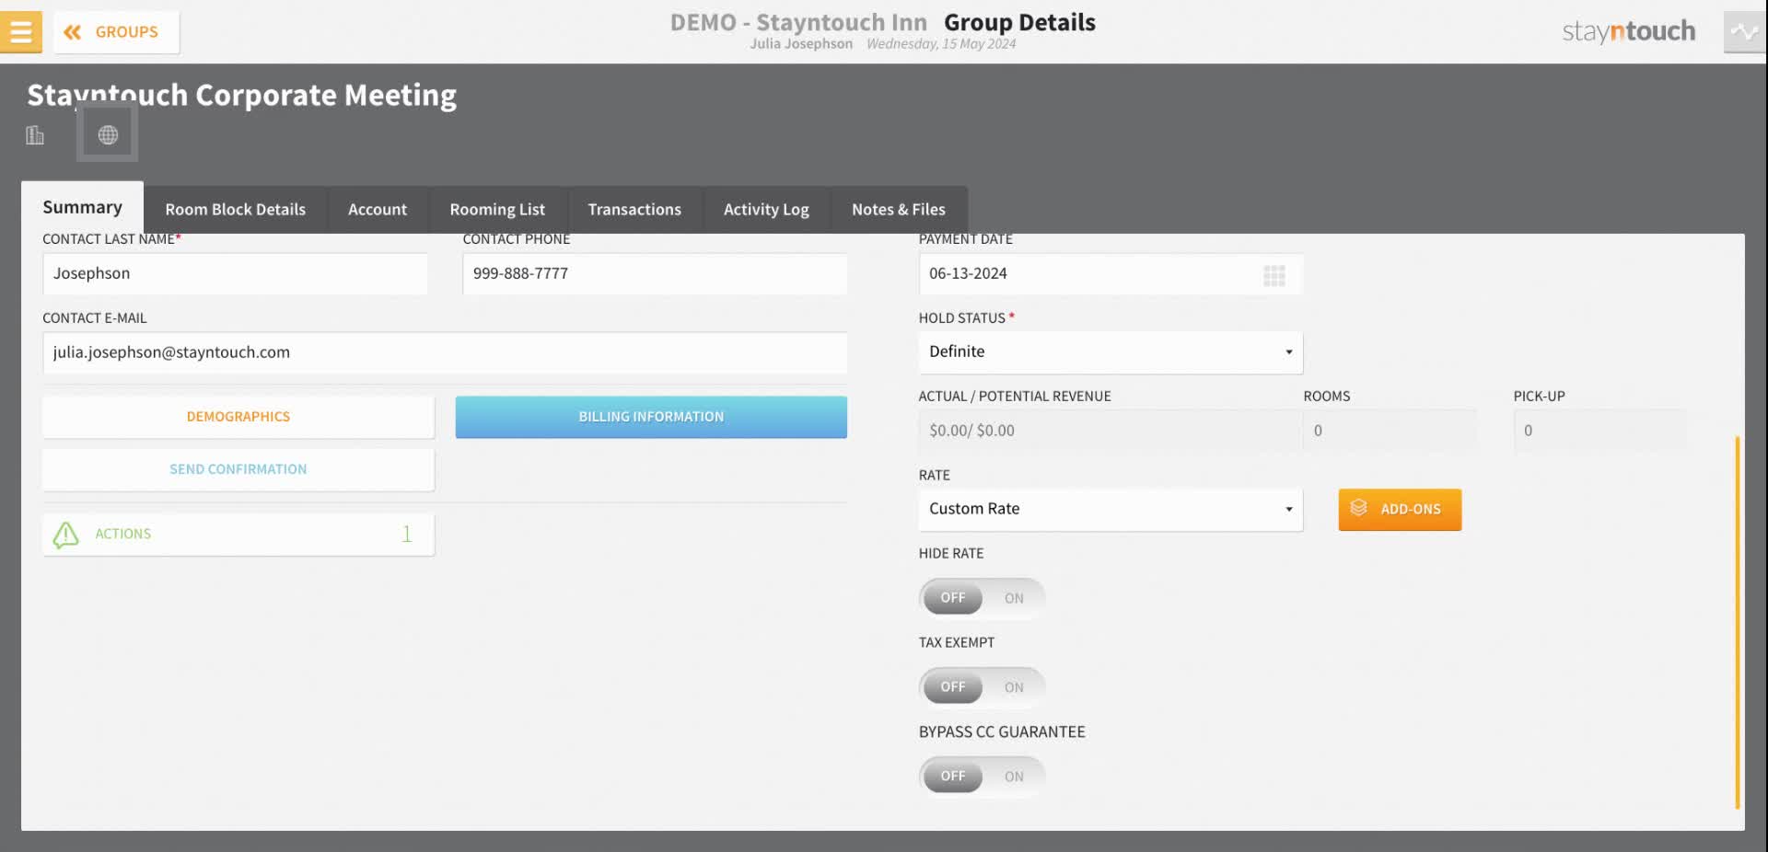Open the Rate dropdown showing Custom Rate

click(1111, 510)
